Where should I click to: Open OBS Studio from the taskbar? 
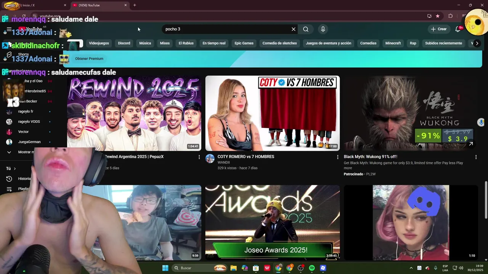coord(301,268)
